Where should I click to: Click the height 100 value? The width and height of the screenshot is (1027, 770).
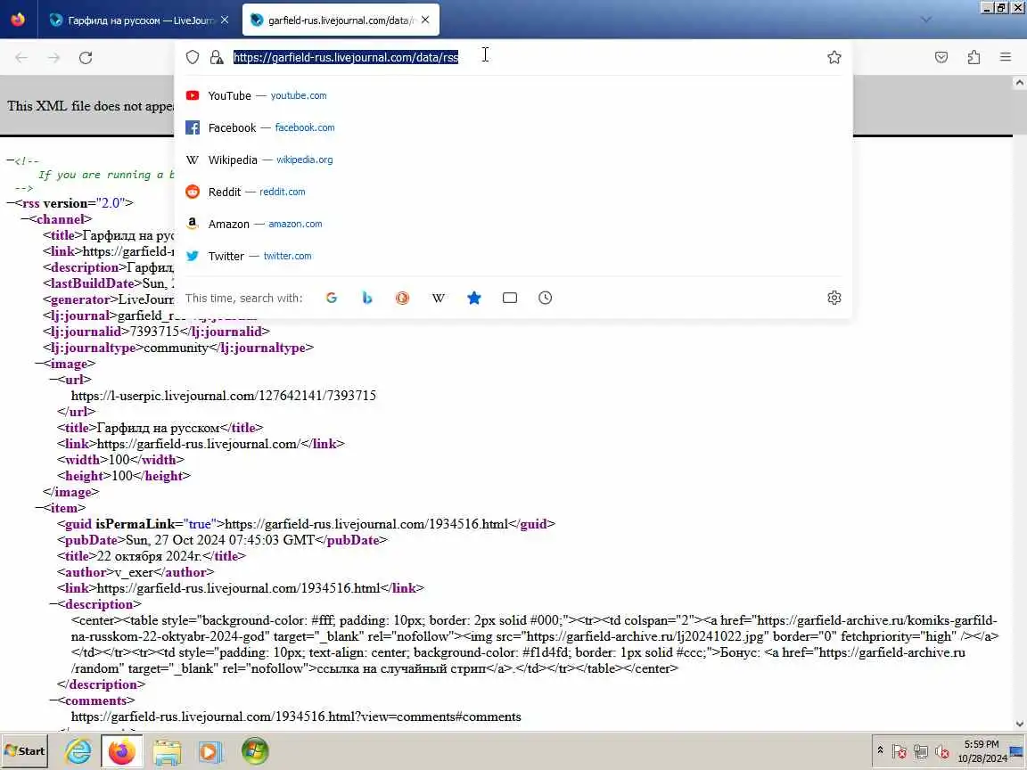coord(122,476)
